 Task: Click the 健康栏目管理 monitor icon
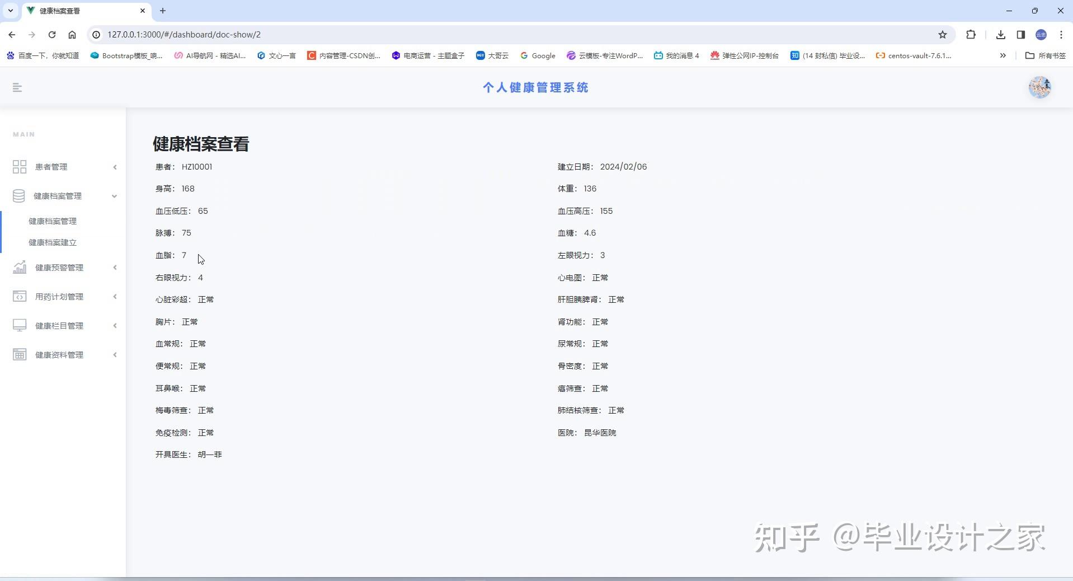coord(20,326)
